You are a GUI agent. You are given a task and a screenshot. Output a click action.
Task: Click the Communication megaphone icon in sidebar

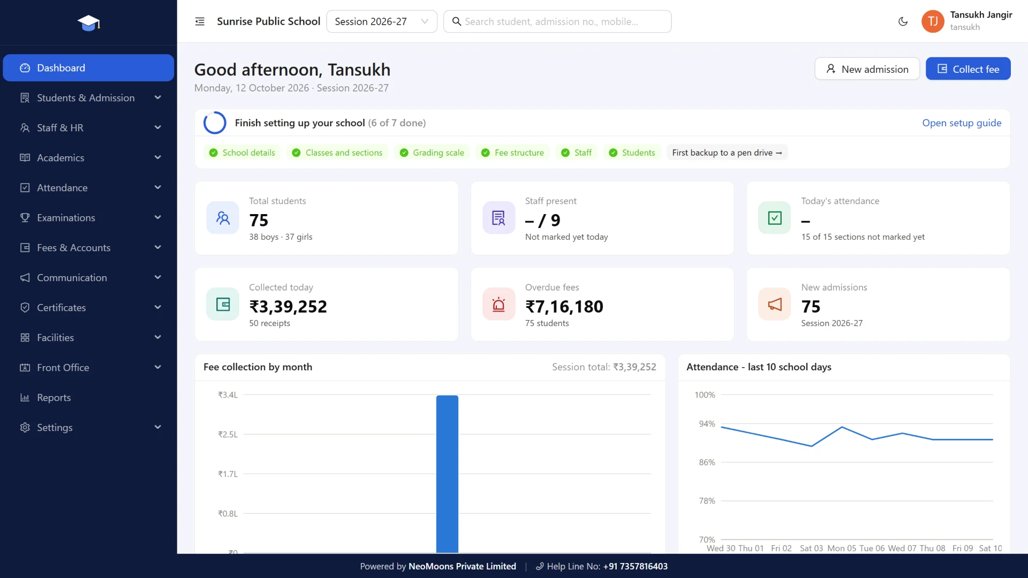pos(25,277)
